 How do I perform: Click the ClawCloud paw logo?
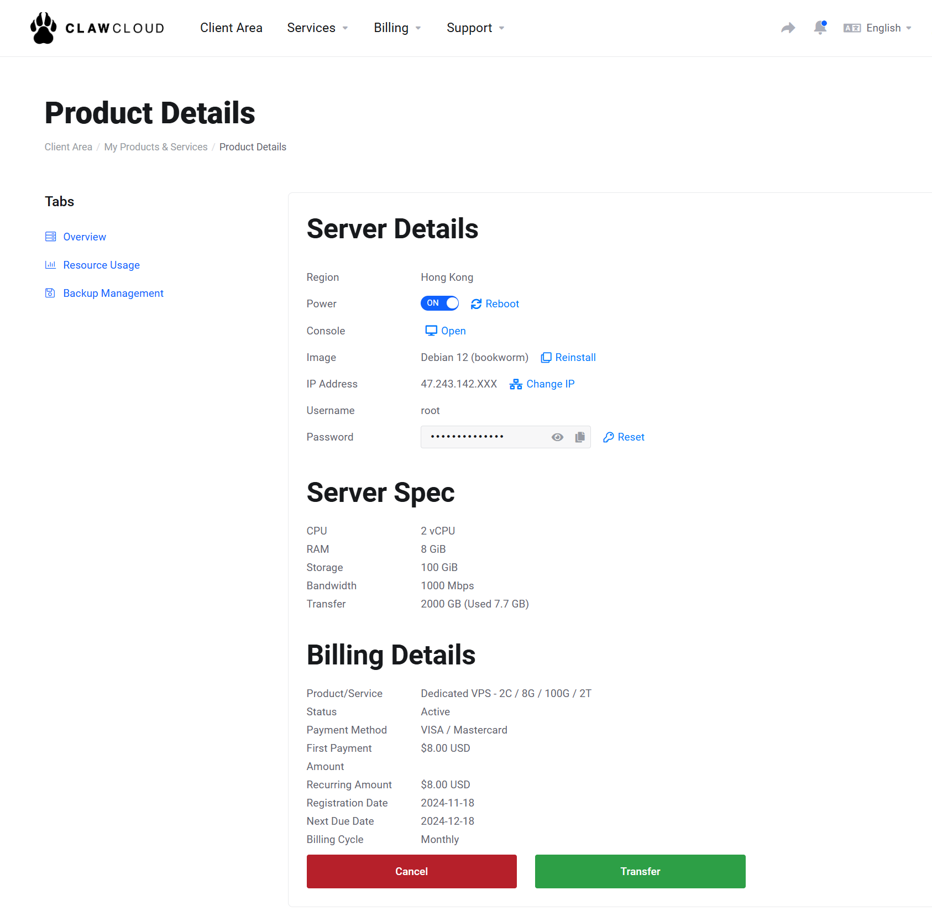coord(44,28)
